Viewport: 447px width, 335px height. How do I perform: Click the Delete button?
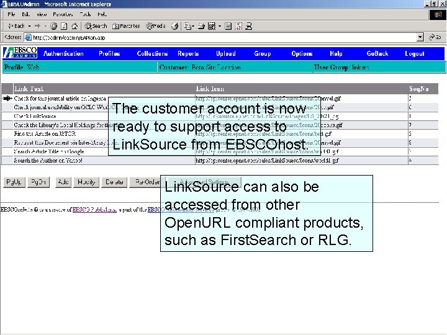click(x=114, y=182)
